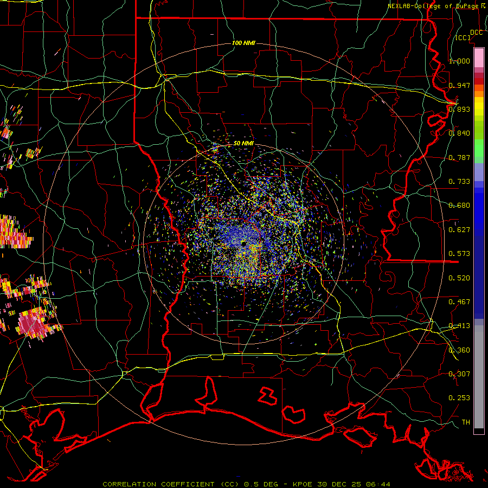Click the DCC label above the legend
Viewport: 488px width, 488px height.
(x=476, y=33)
